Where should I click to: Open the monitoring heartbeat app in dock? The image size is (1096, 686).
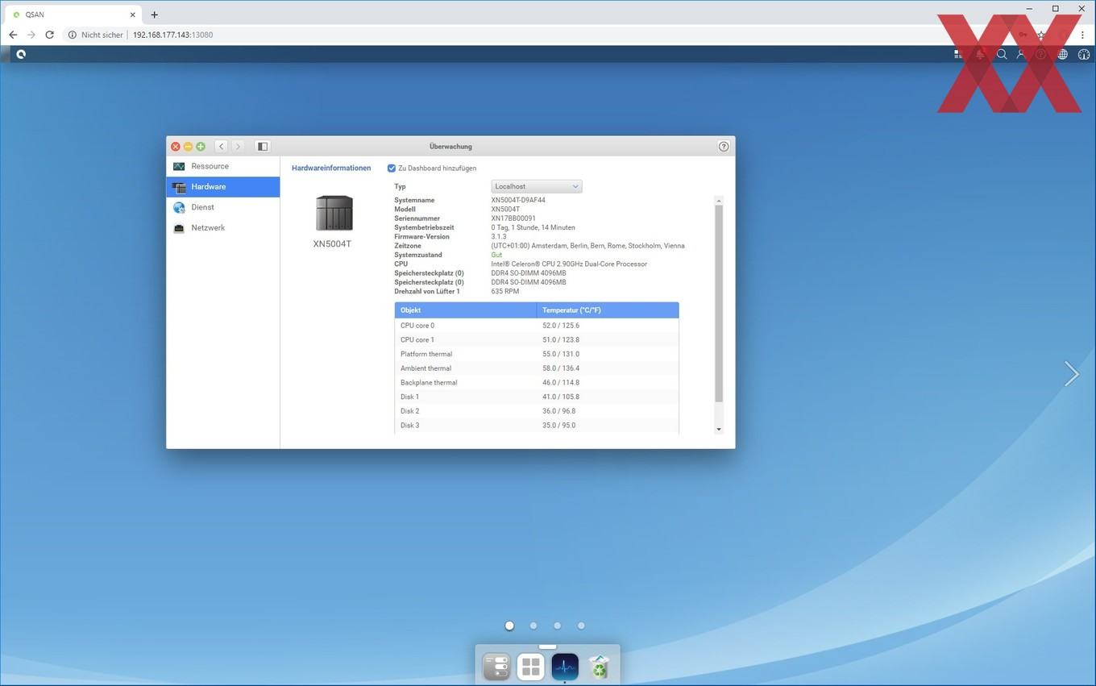click(x=565, y=667)
